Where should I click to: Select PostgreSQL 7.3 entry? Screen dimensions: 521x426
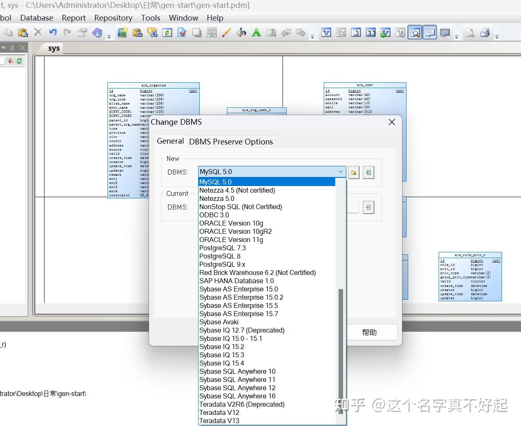pos(267,248)
